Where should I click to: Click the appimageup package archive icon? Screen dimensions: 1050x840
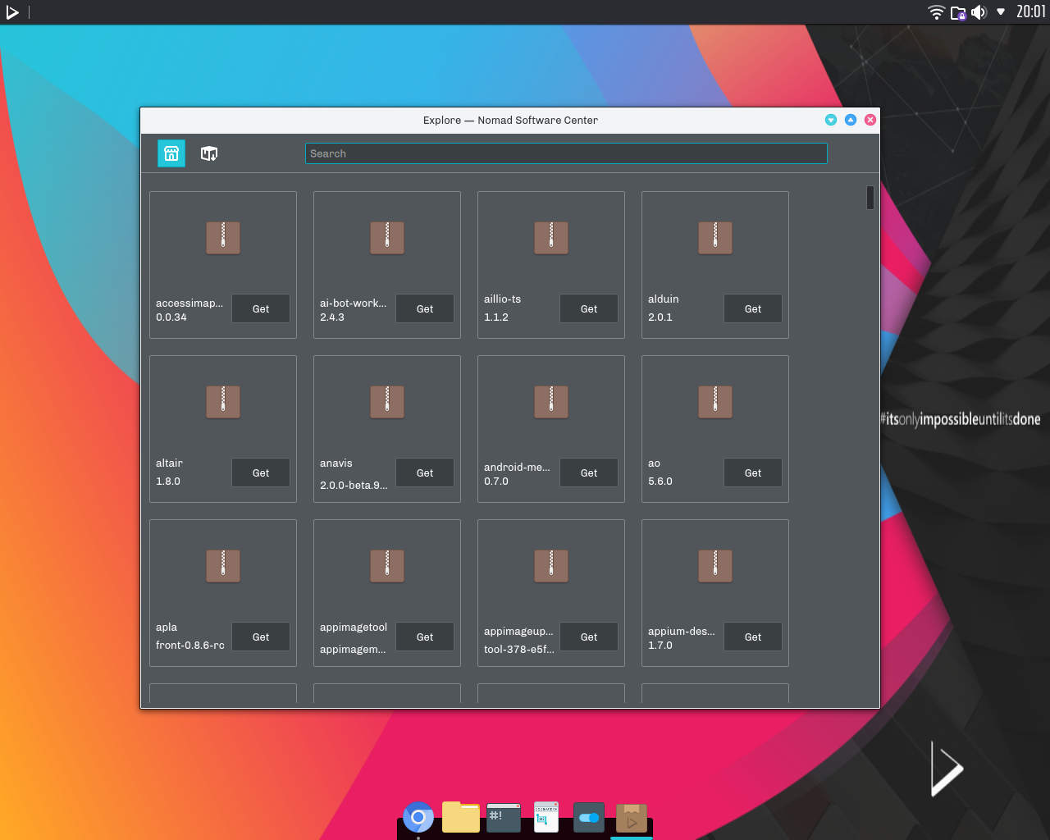[x=551, y=566]
